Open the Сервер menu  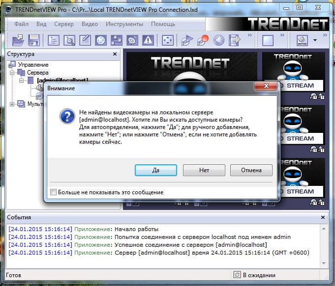point(64,24)
